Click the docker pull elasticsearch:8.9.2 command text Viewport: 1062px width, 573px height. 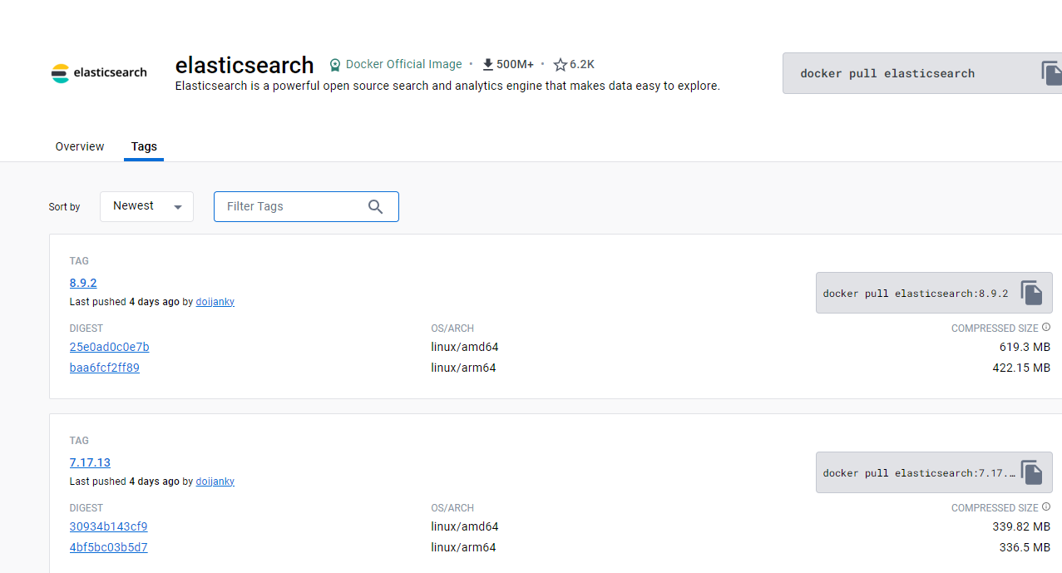(x=916, y=294)
